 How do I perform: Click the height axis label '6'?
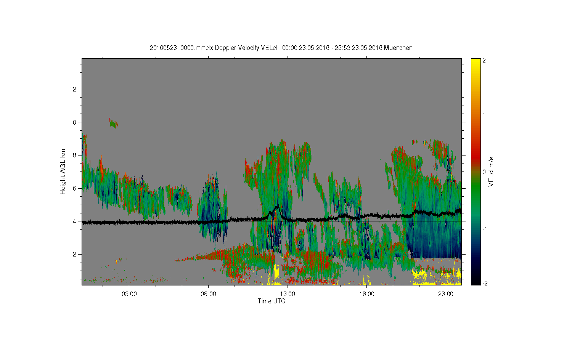pyautogui.click(x=75, y=188)
